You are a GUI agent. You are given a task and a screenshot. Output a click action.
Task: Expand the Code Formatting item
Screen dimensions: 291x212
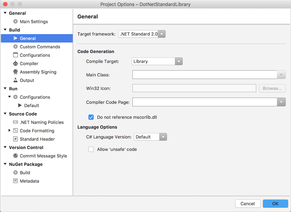(x=9, y=130)
